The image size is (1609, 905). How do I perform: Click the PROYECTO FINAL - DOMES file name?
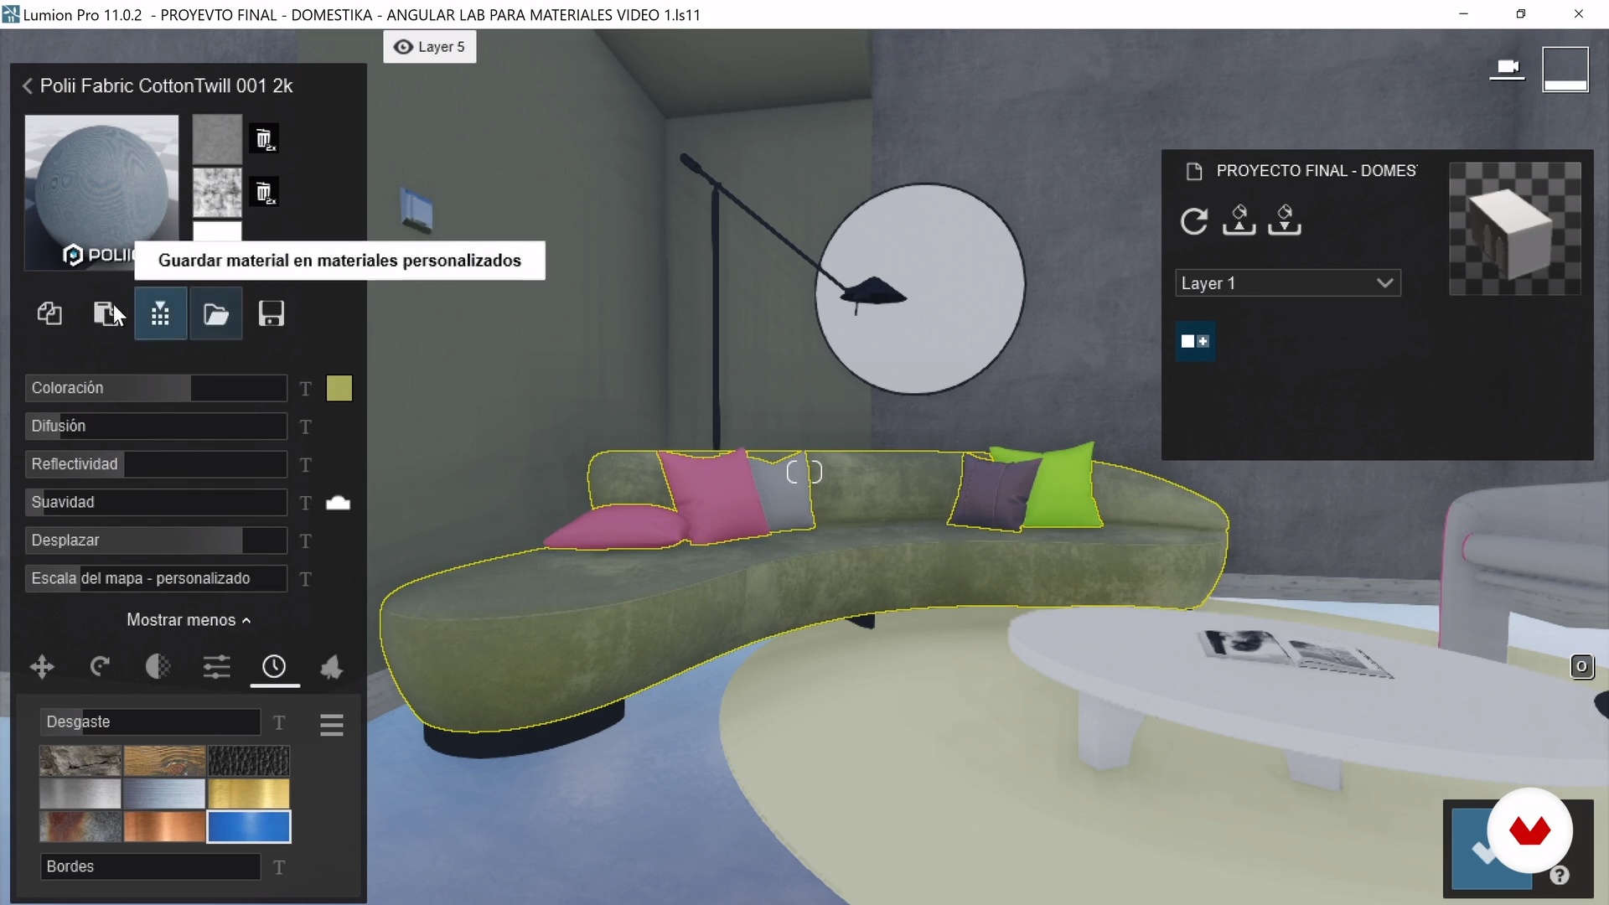(1316, 171)
